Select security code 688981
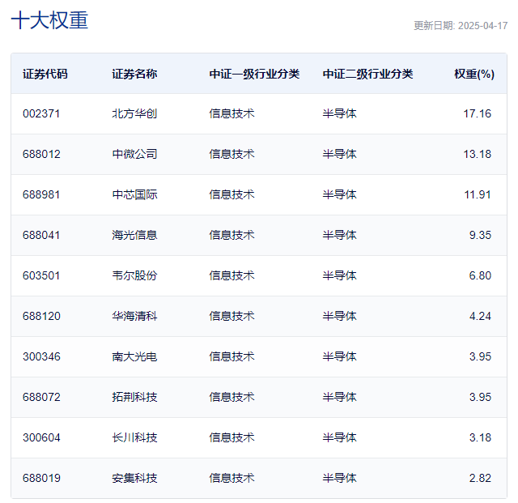This screenshot has width=518, height=503. click(x=41, y=194)
